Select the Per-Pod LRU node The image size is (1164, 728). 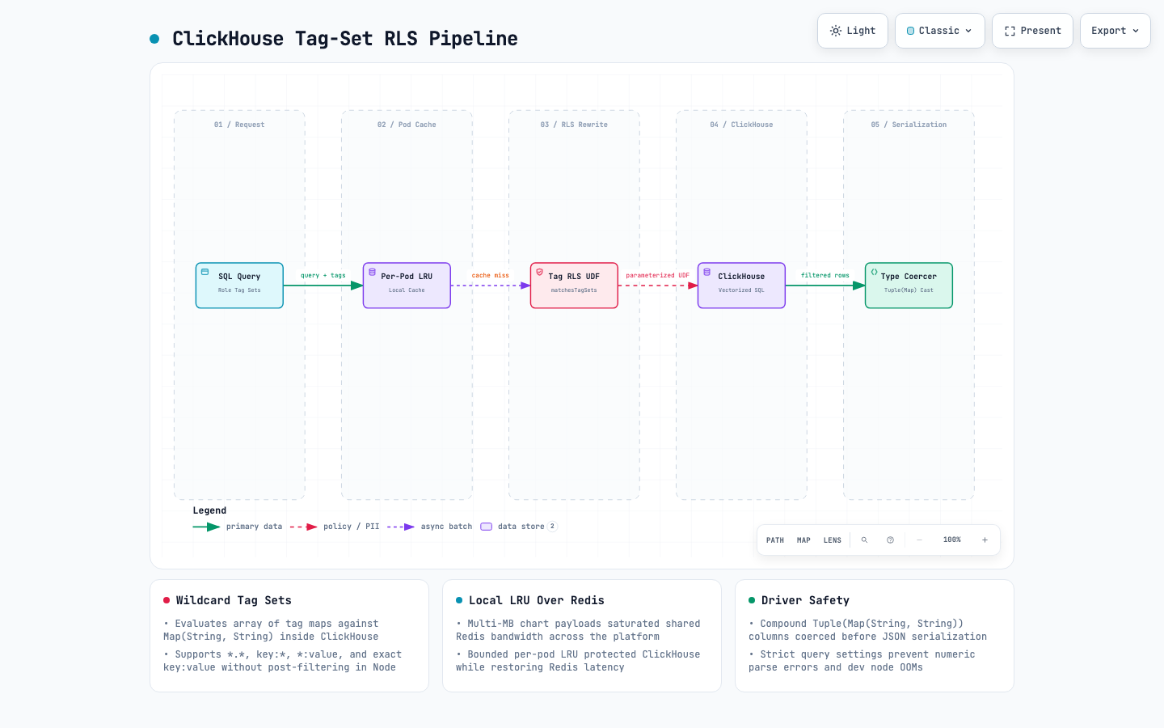[x=407, y=286]
